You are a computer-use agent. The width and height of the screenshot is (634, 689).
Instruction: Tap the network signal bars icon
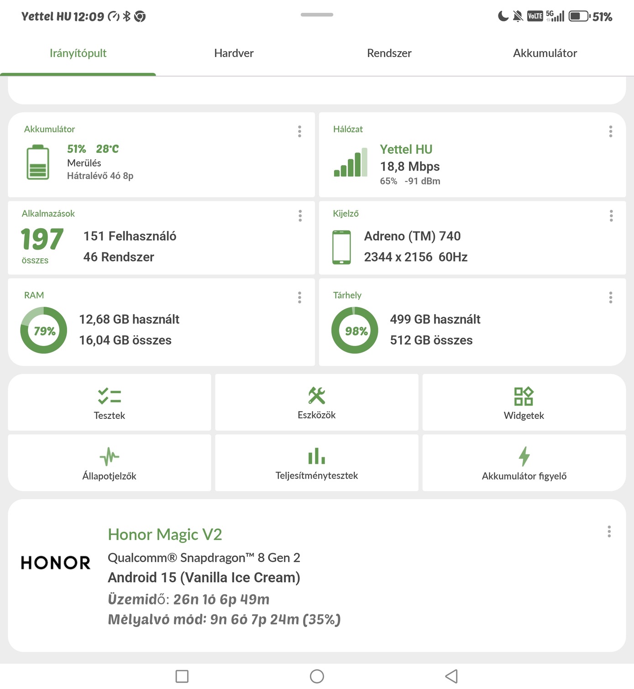coord(351,162)
